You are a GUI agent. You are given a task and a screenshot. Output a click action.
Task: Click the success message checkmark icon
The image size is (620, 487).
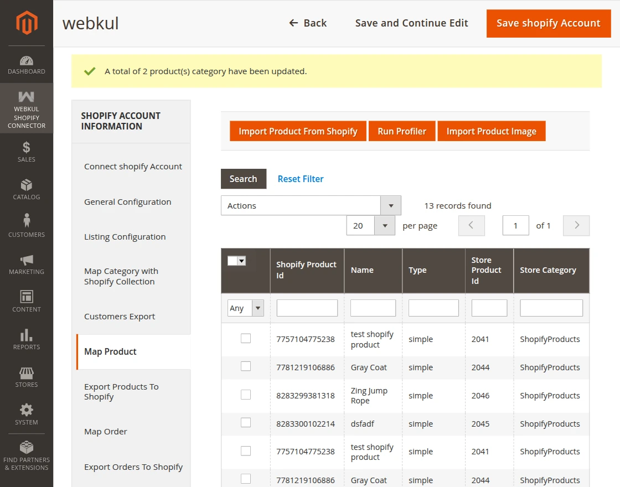(x=90, y=71)
